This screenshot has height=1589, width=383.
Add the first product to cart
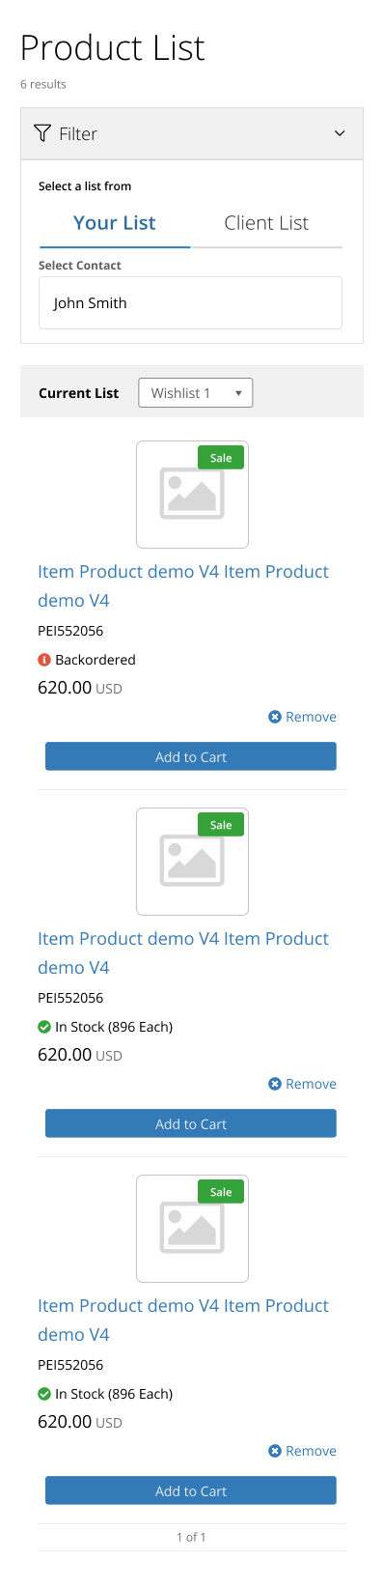click(191, 756)
